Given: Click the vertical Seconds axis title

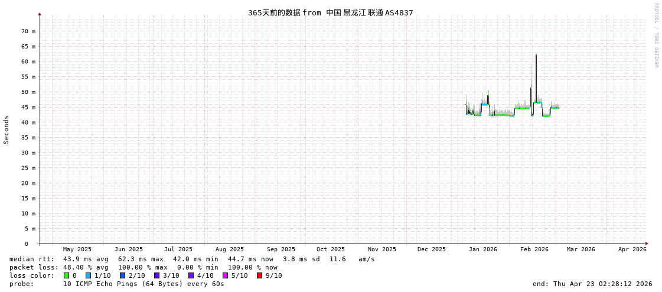Looking at the screenshot, I should [6, 129].
